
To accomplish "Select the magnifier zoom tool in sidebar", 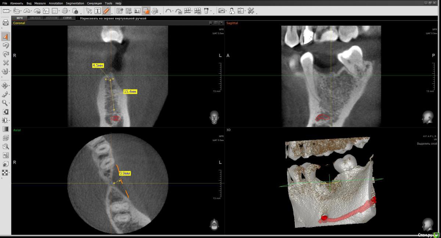I will coord(6,103).
